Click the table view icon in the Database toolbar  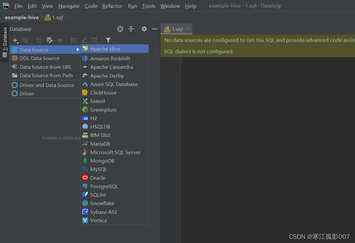click(73, 41)
